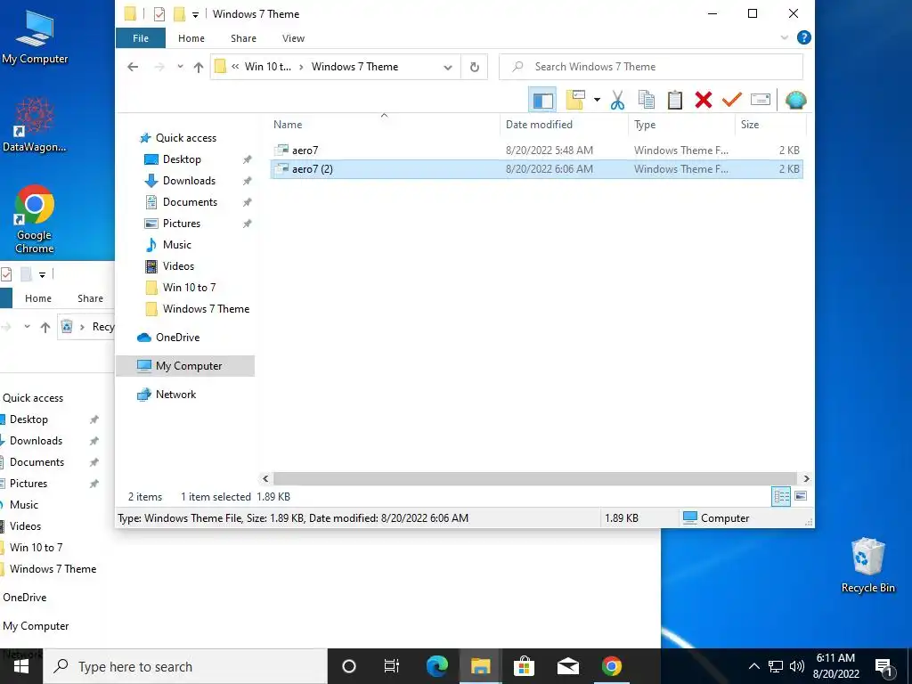Screen dimensions: 912x684
Task: Open Cortana circle on taskbar
Action: [x=349, y=666]
